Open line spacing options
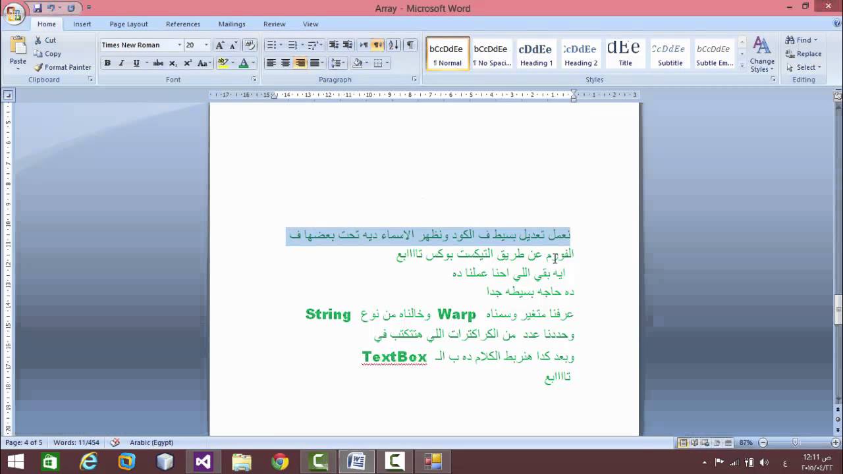Screen dimensions: 843x474 tap(338, 63)
